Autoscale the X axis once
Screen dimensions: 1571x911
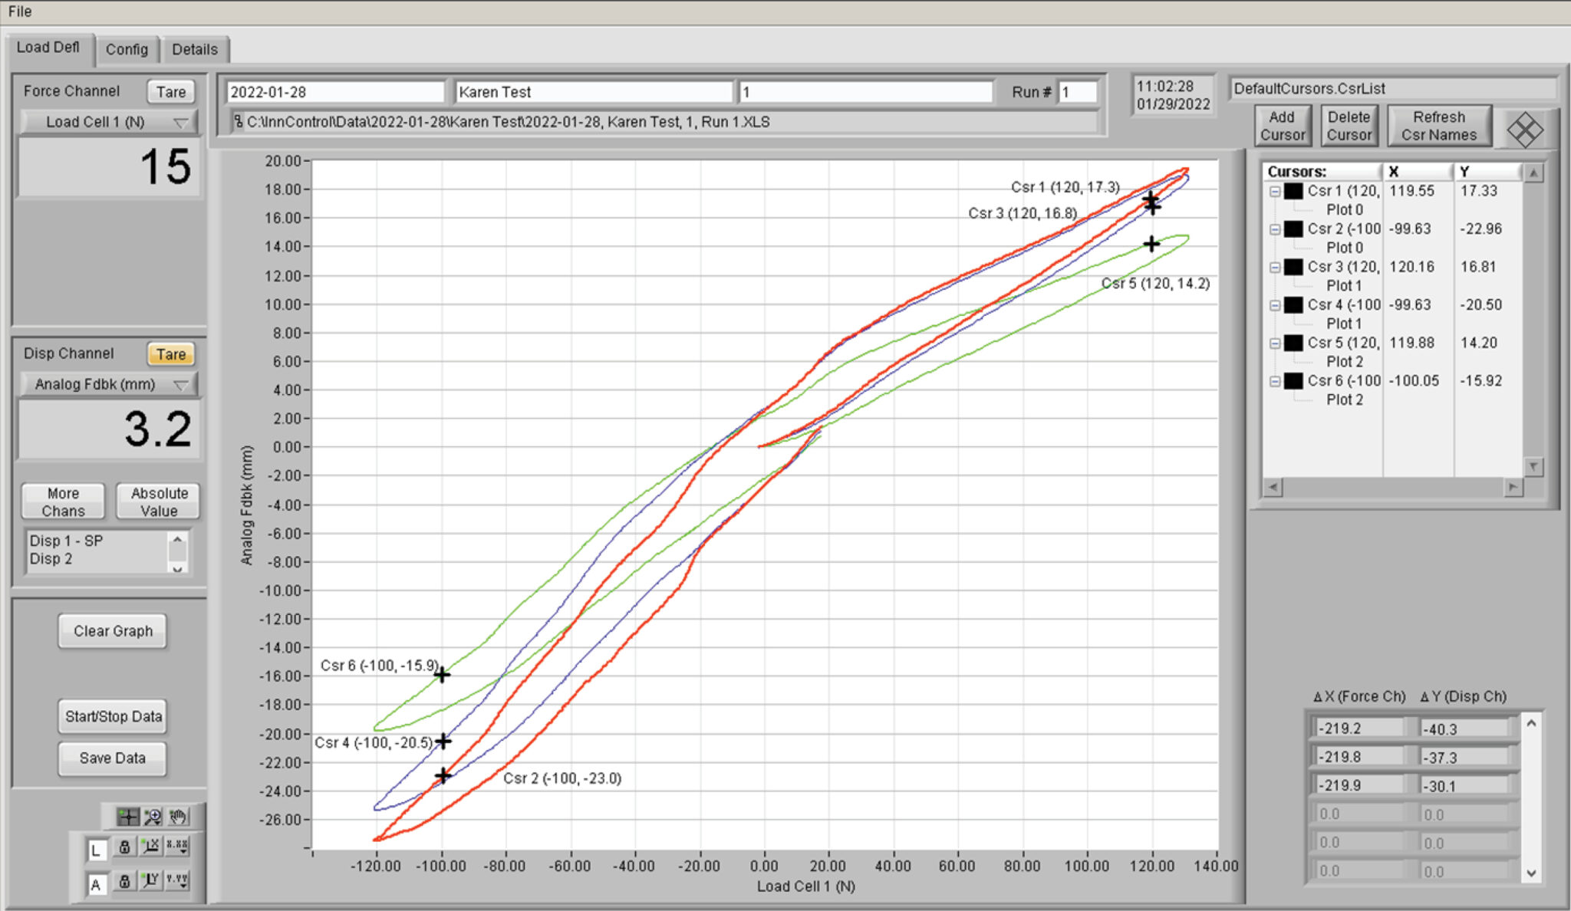coord(150,847)
